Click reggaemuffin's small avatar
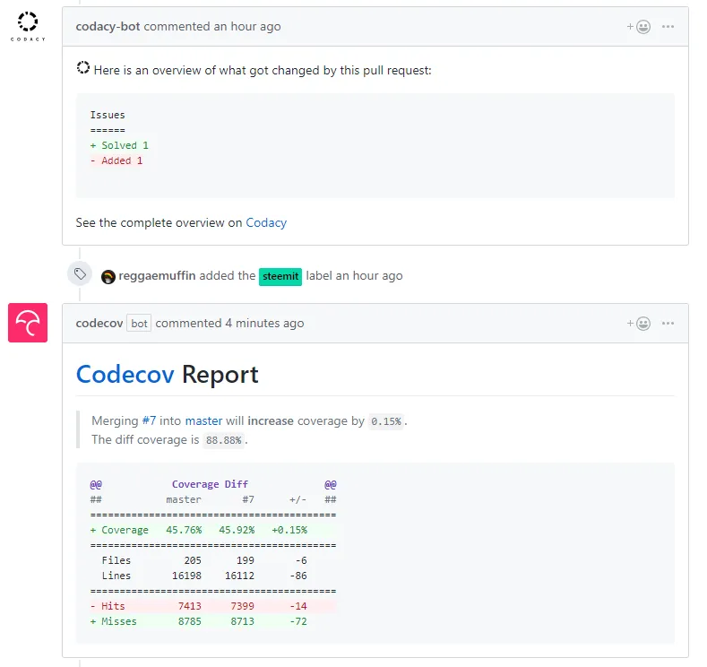The image size is (707, 667). (108, 276)
